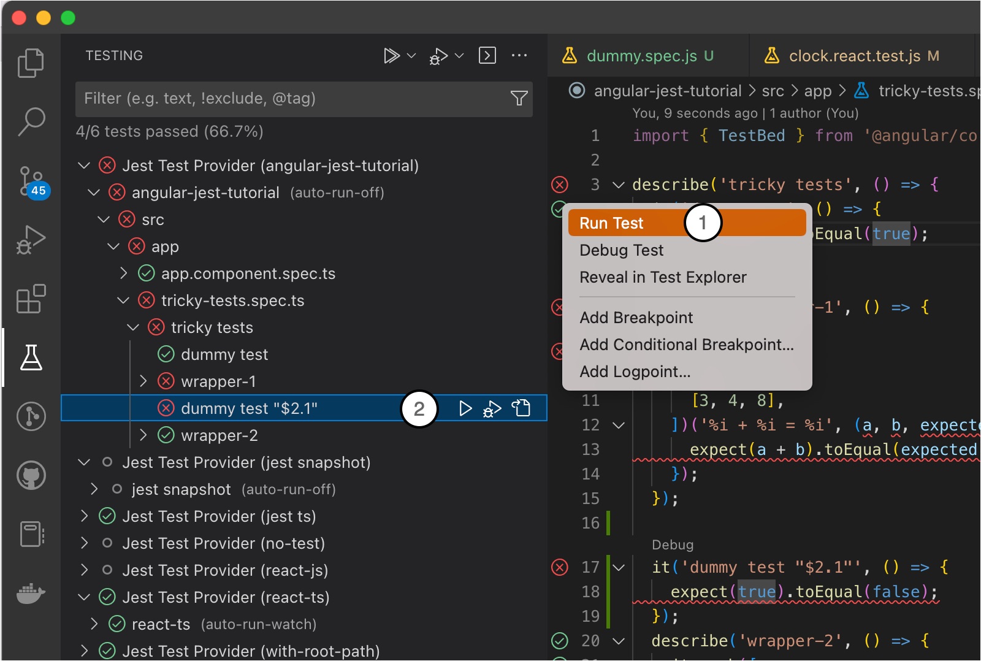Click passed test gutter icon on line 20
This screenshot has height=661, width=981.
point(559,641)
